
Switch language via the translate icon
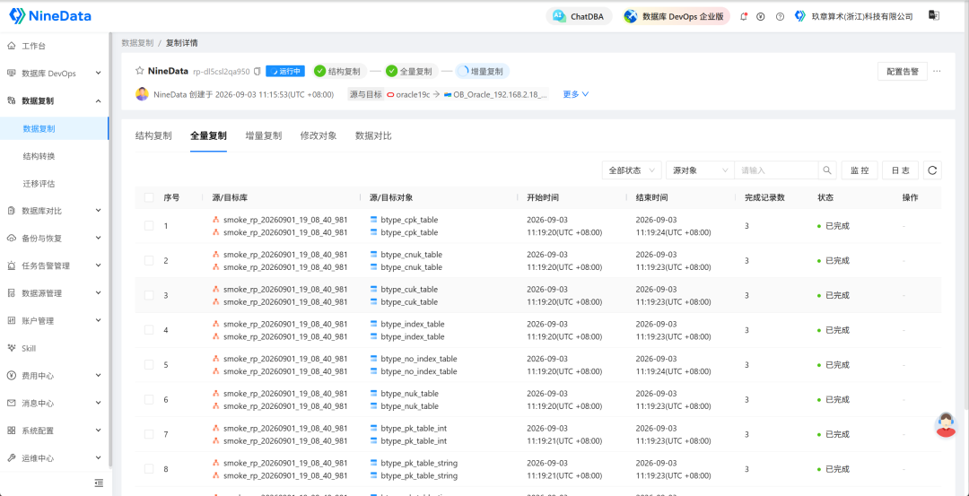pos(934,16)
